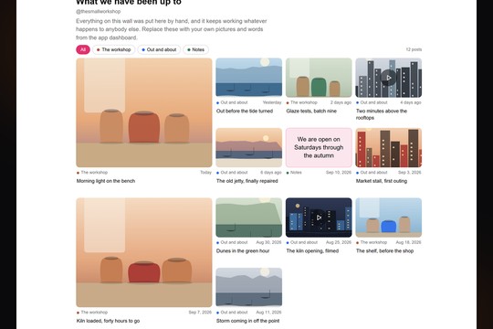
Task: Filter posts by The workshop
Action: click(113, 49)
